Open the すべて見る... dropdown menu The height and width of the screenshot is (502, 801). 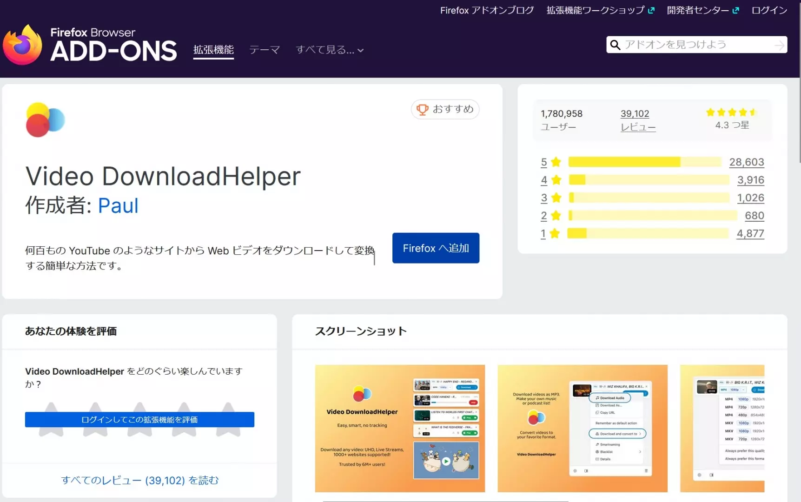(330, 50)
